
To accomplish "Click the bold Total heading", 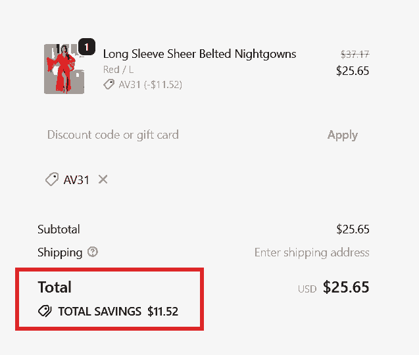I will click(55, 287).
